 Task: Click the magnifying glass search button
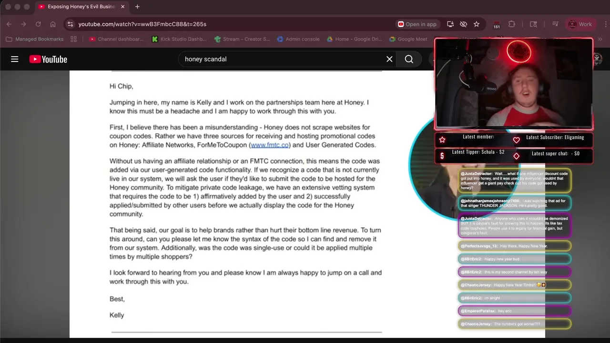[409, 59]
